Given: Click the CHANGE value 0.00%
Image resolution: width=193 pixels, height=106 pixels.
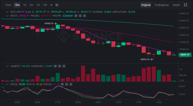Looking at the screenshot, I should click(108, 12).
